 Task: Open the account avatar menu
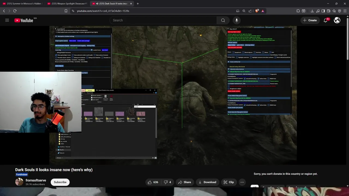337,20
